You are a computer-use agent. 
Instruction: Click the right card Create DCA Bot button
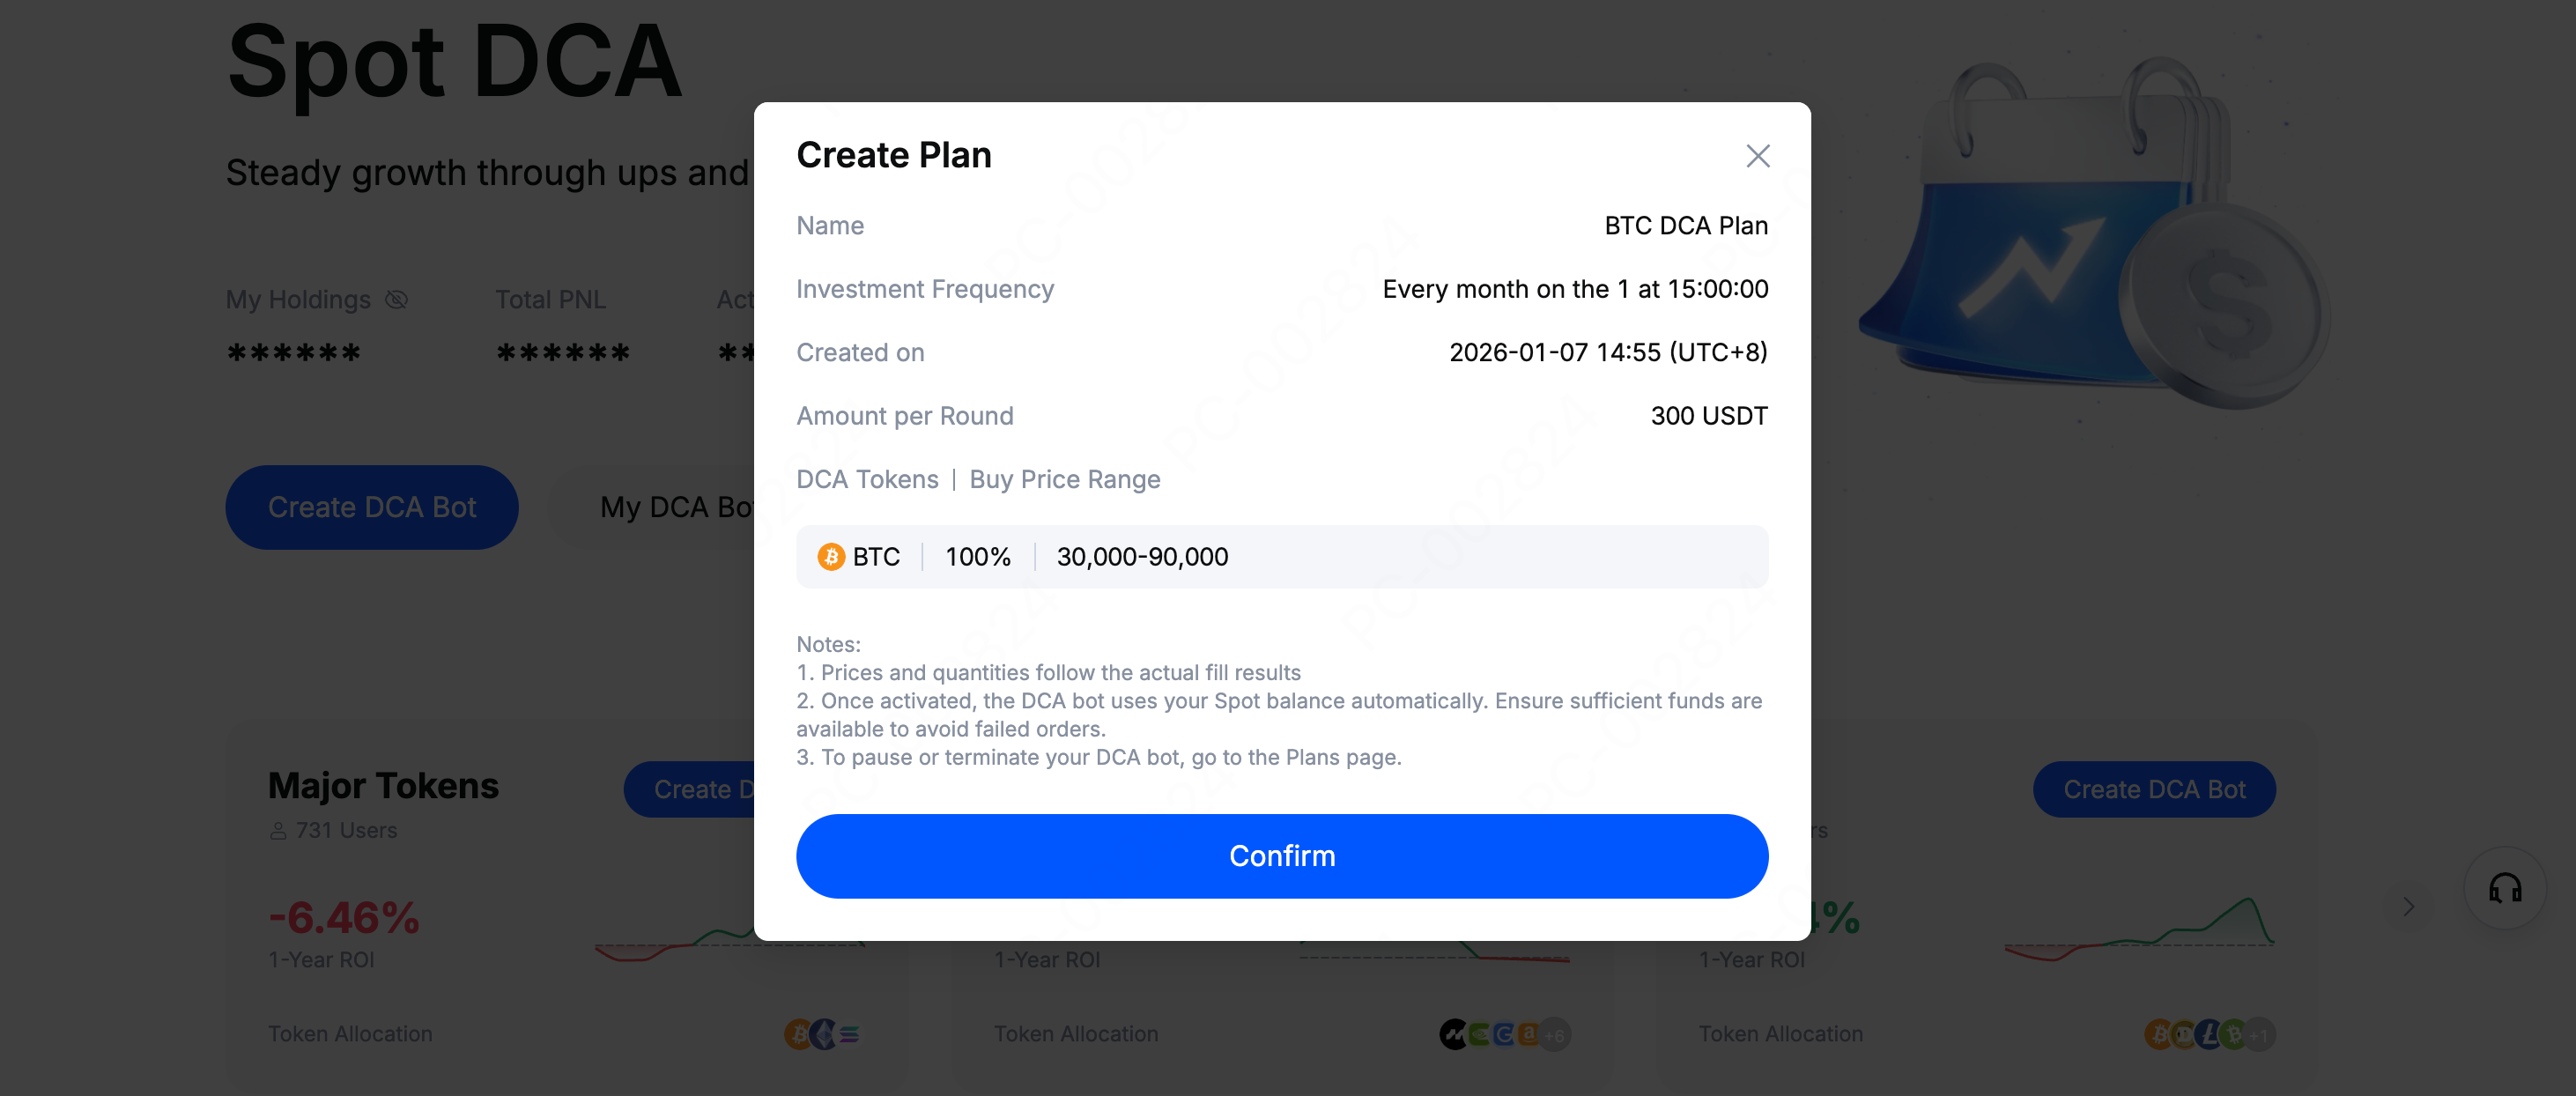2154,789
